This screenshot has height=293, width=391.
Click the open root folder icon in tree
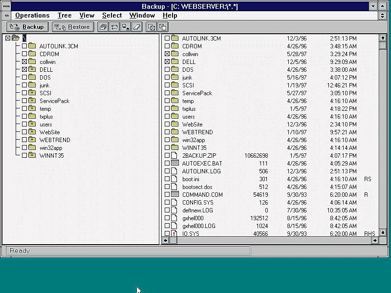click(16, 38)
